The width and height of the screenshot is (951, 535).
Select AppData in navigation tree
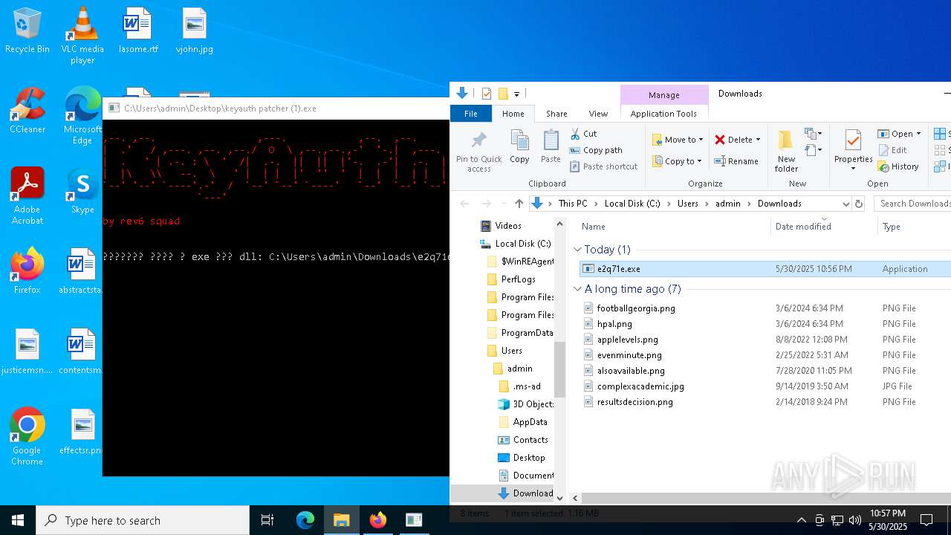pos(530,422)
